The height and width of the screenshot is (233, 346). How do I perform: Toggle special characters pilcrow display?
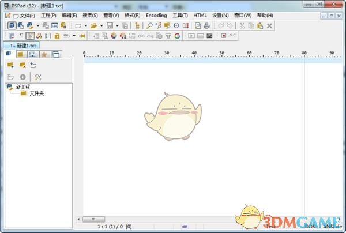[21, 36]
